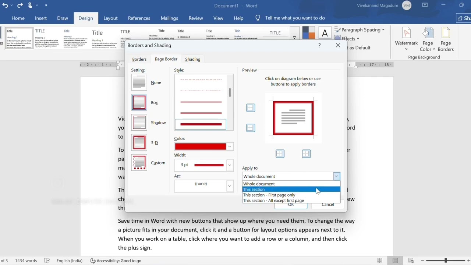Click the Page Borders icon
Image resolution: width=471 pixels, height=265 pixels.
click(x=446, y=39)
